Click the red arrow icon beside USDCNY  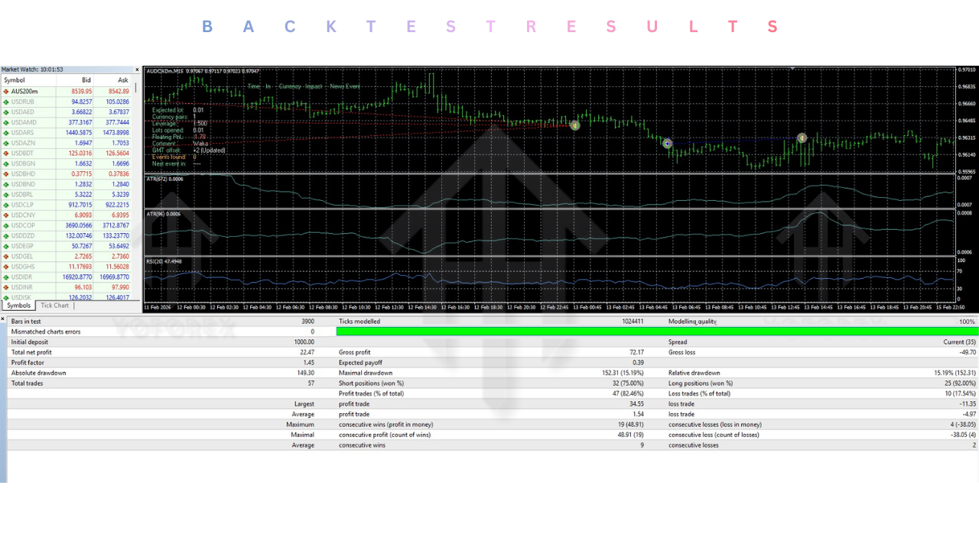[6, 215]
